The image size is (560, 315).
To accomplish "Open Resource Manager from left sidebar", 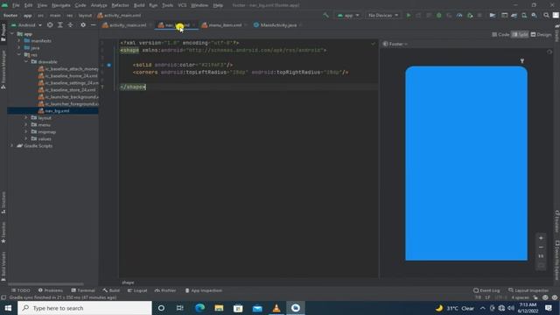I will (3, 69).
